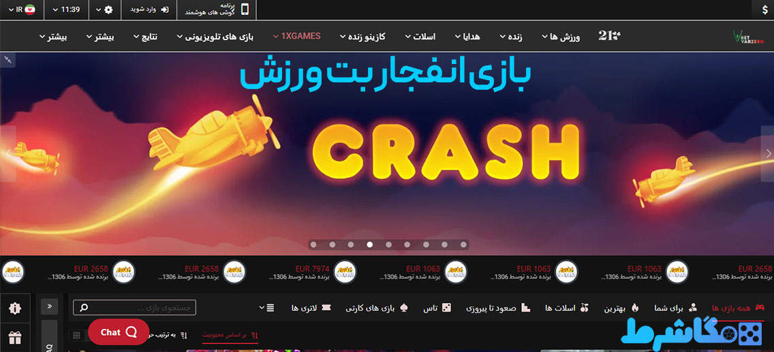Click the spade icon for بازی های کارتی
Screen dimensions: 774x352
[x=404, y=308]
